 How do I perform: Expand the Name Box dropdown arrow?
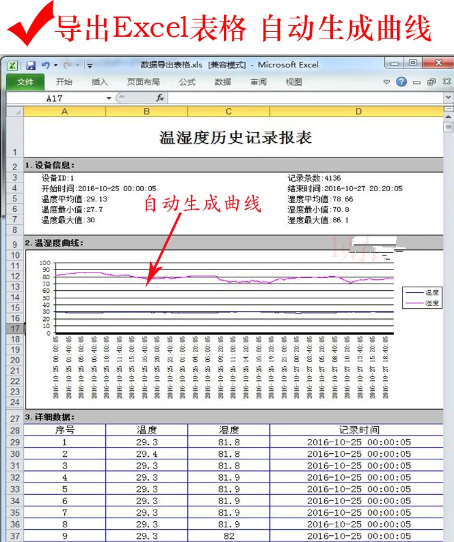pyautogui.click(x=109, y=99)
